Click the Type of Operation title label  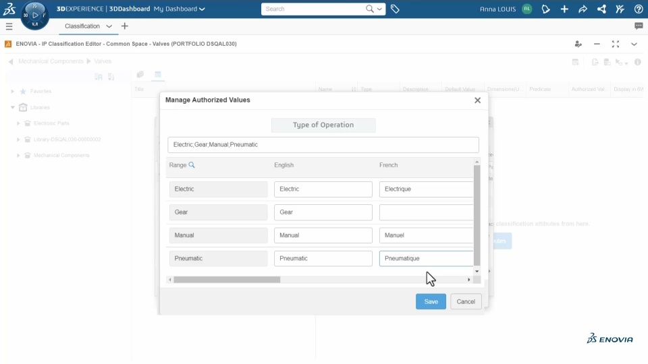click(x=323, y=125)
